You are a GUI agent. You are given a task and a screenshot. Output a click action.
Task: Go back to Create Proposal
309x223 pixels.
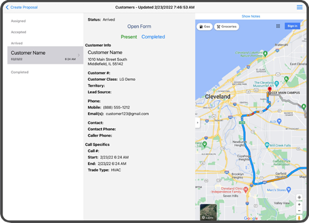pos(22,7)
